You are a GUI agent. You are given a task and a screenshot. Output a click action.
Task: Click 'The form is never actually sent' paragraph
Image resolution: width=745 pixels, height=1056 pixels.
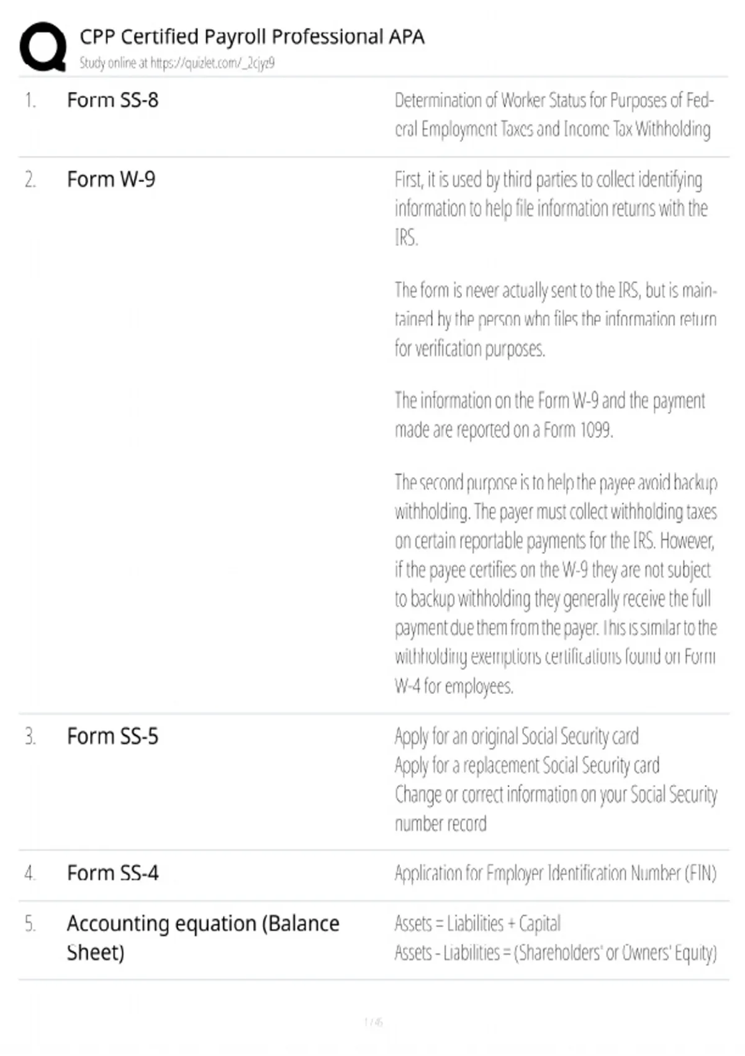pyautogui.click(x=556, y=319)
